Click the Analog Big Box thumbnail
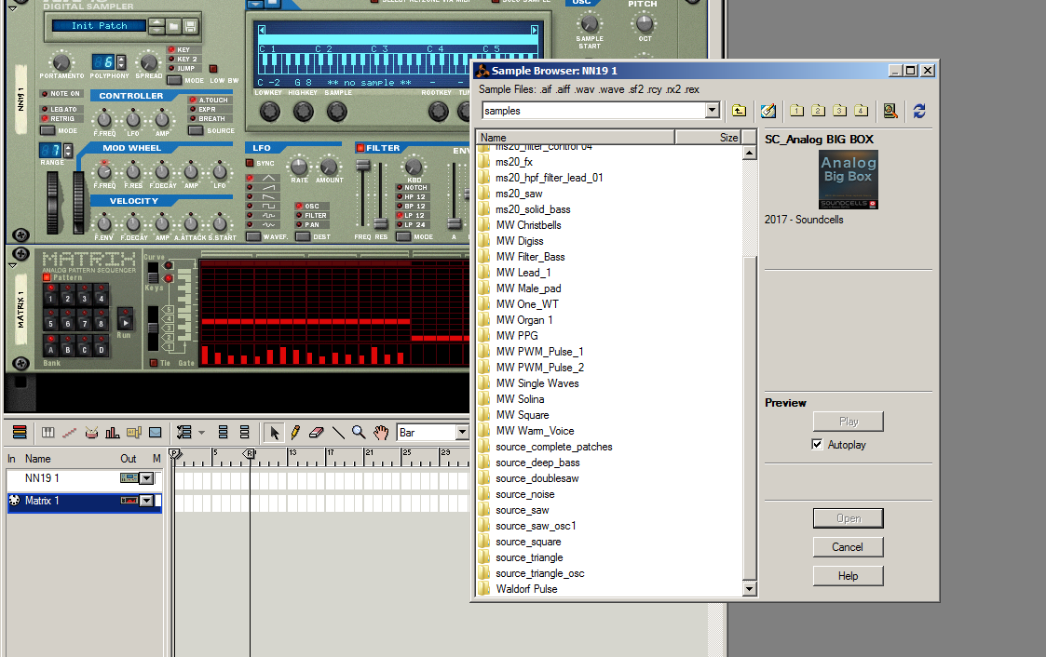The width and height of the screenshot is (1046, 657). pyautogui.click(x=848, y=180)
